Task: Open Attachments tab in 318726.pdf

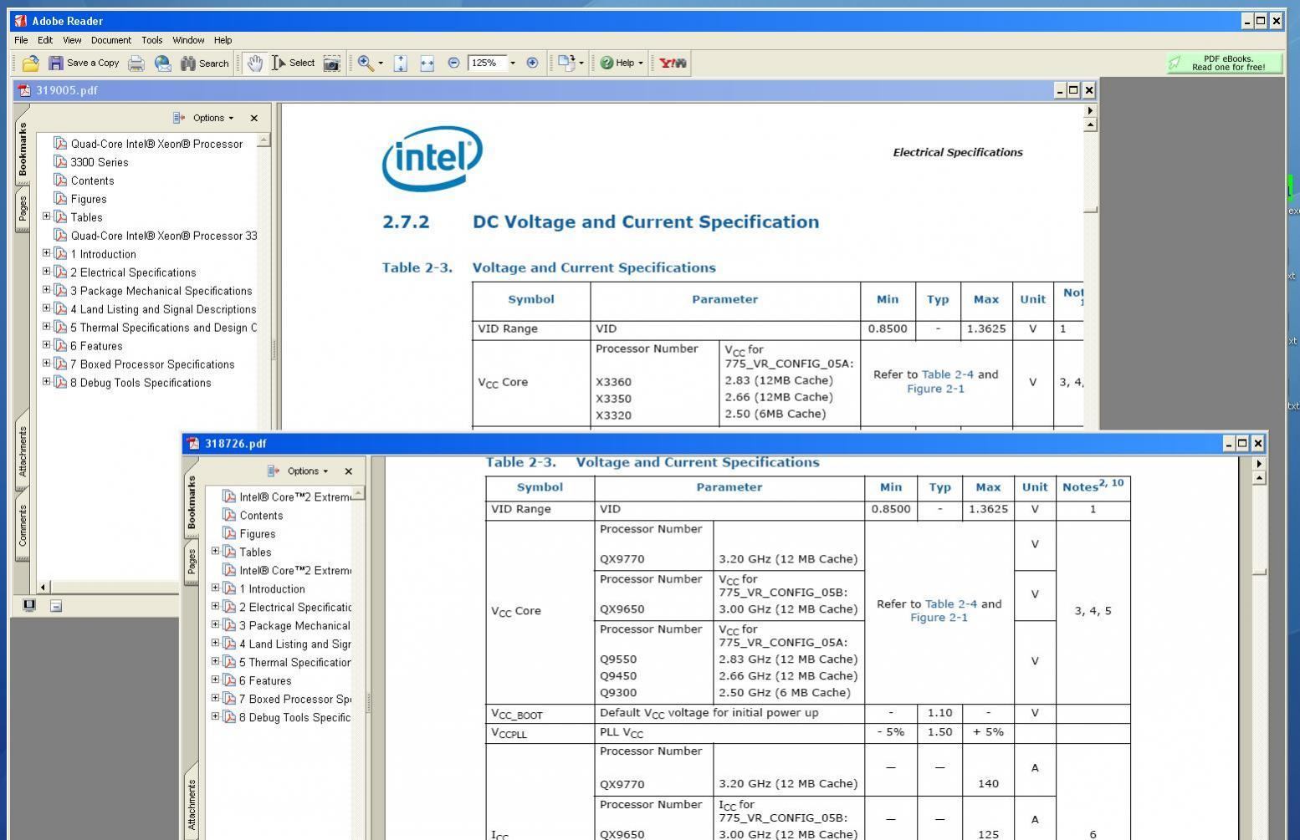Action: 192,804
